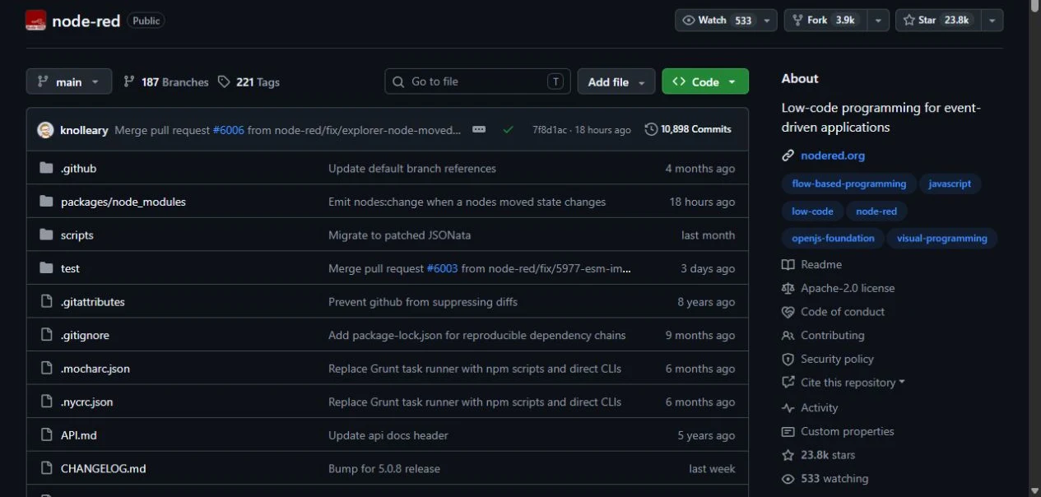Select the flow-based-programming topic tag
Viewport: 1041px width, 497px height.
(x=849, y=183)
